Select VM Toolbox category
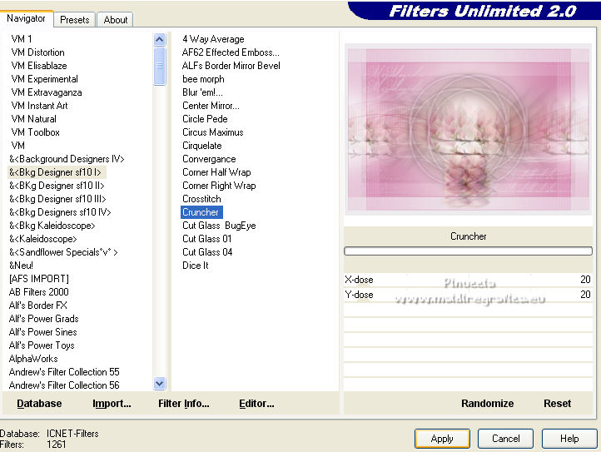 pyautogui.click(x=35, y=132)
